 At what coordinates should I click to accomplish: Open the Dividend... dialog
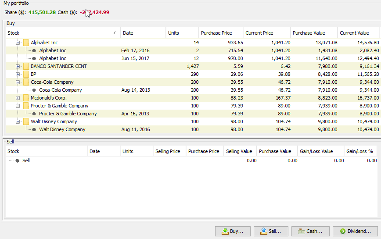click(x=355, y=231)
